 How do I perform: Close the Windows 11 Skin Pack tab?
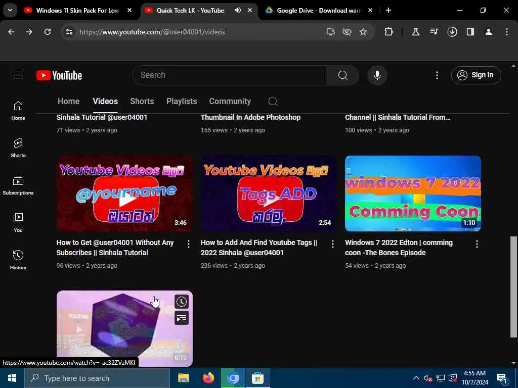tap(129, 10)
